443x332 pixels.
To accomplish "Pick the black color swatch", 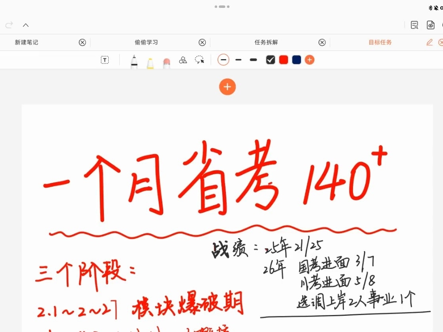I will tap(270, 60).
